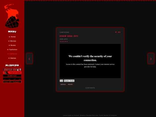Image resolution: width=156 pixels, height=117 pixels.
Task: Click the red card title heading
Action: [69, 36]
